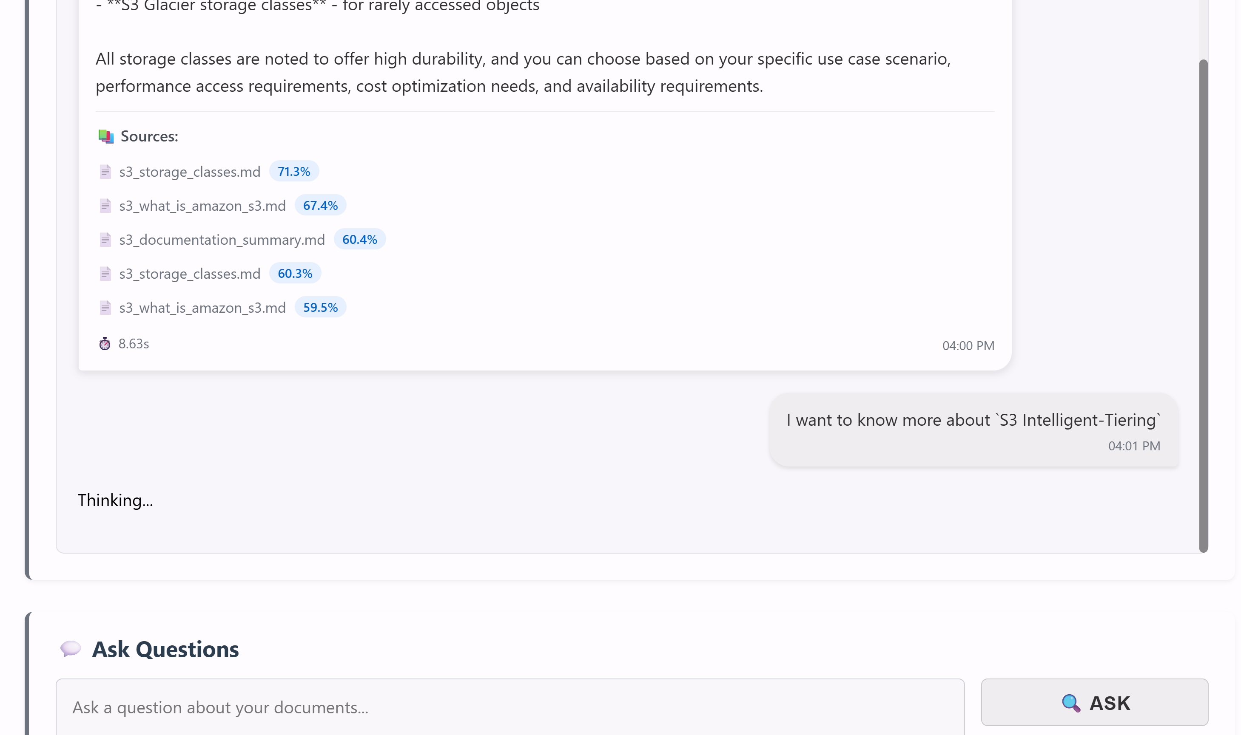Click the 60.4% relevance badge

tap(359, 239)
